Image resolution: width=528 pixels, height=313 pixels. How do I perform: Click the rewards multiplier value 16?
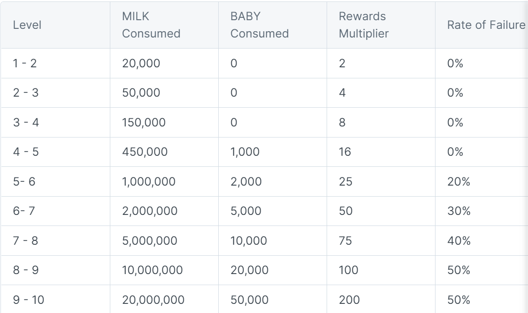(x=344, y=152)
